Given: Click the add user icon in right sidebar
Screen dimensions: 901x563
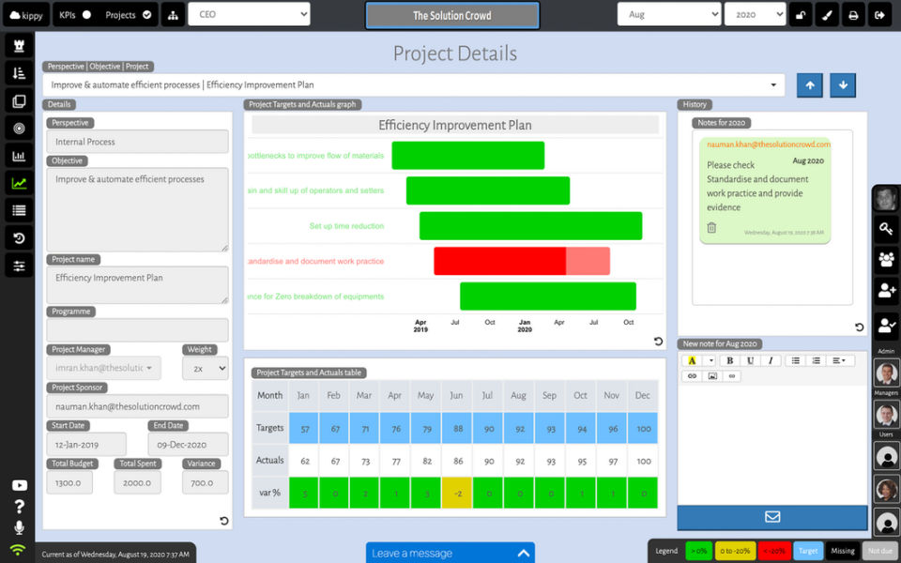Looking at the screenshot, I should (x=885, y=290).
